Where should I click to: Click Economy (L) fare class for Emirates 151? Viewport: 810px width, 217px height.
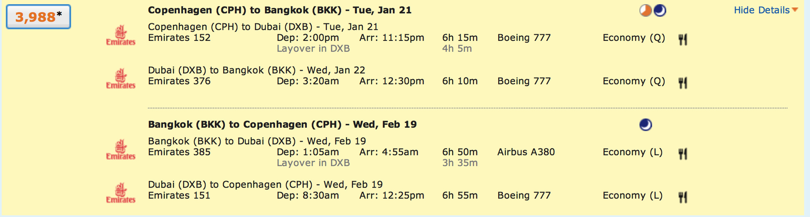coord(632,196)
